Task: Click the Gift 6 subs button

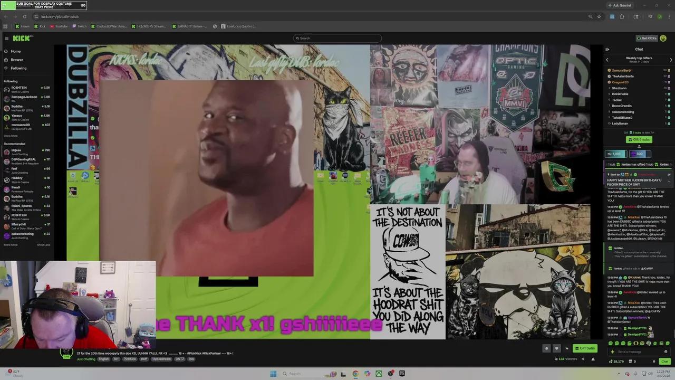Action: pyautogui.click(x=639, y=139)
